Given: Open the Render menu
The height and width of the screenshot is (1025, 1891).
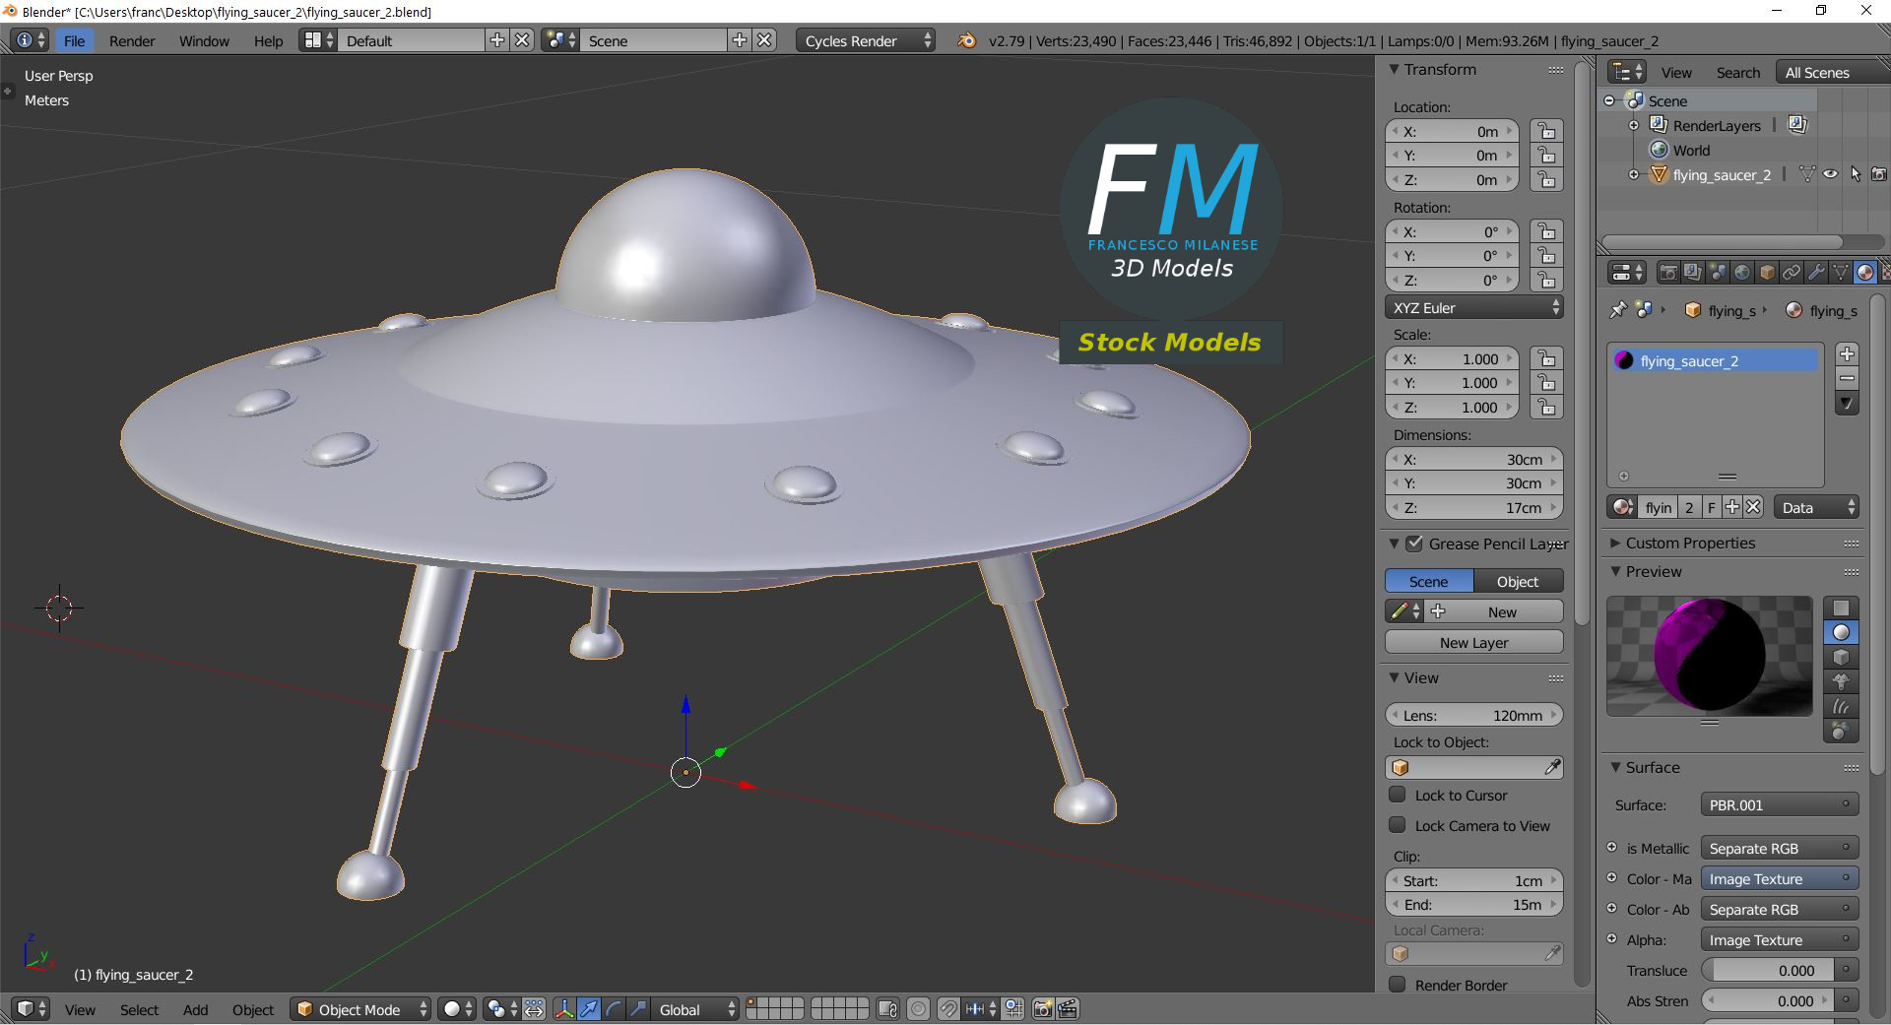Looking at the screenshot, I should coord(132,40).
